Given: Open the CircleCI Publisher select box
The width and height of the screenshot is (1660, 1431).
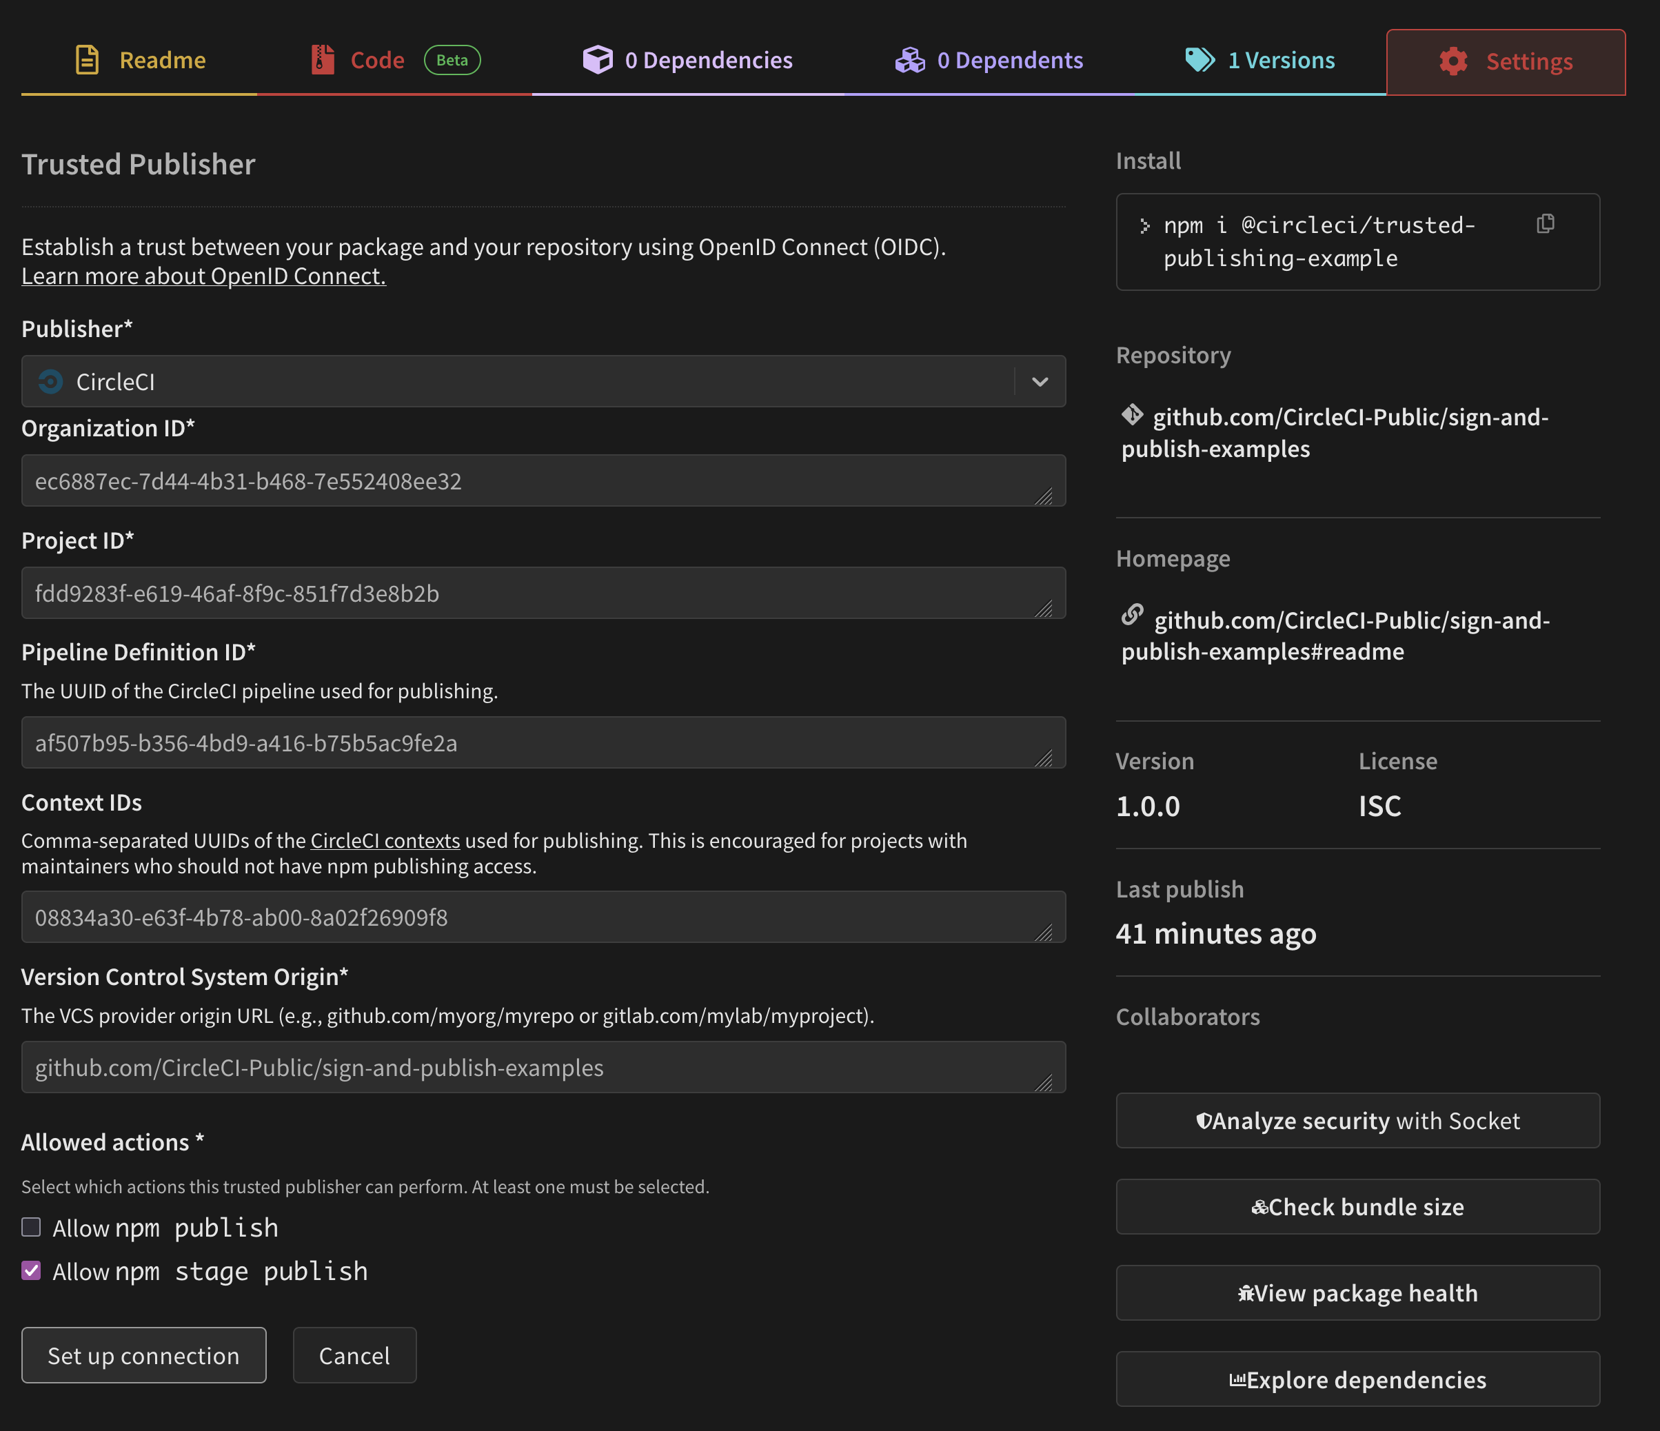Looking at the screenshot, I should click(x=543, y=382).
